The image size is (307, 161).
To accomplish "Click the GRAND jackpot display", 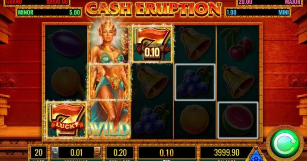I will pyautogui.click(x=37, y=3).
